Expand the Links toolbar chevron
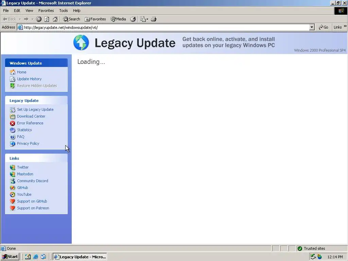348x261 pixels. (345, 26)
